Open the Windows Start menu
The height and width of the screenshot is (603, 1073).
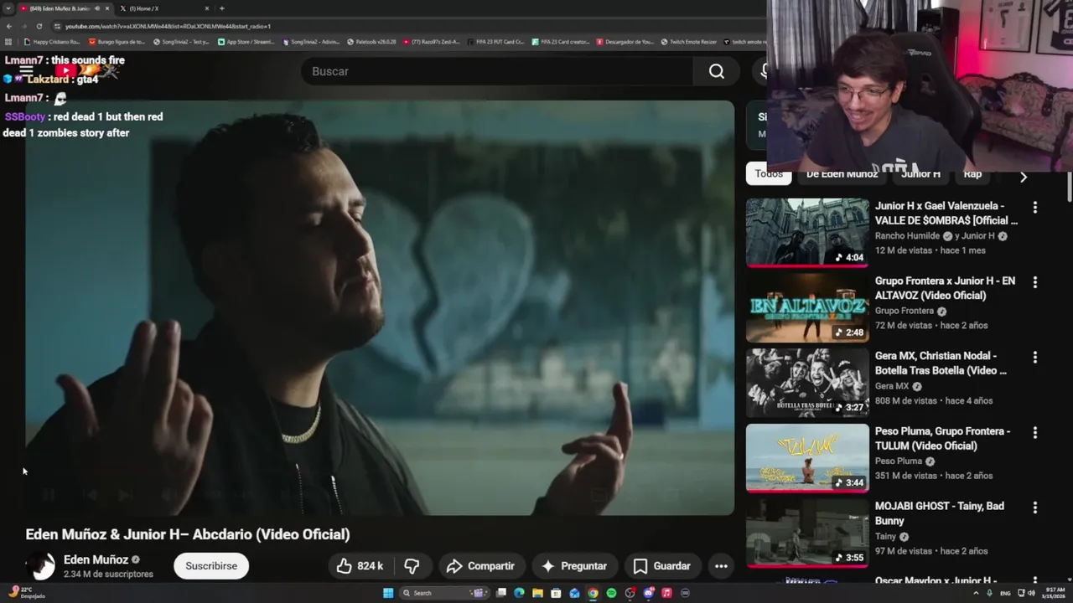click(x=388, y=593)
